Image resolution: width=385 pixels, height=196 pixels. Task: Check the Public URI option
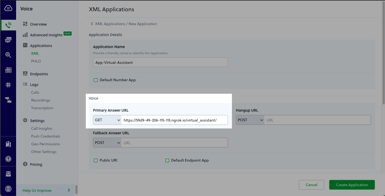click(96, 160)
